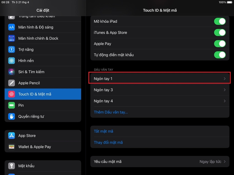
Task: Open Pin battery settings
Action: [43, 105]
